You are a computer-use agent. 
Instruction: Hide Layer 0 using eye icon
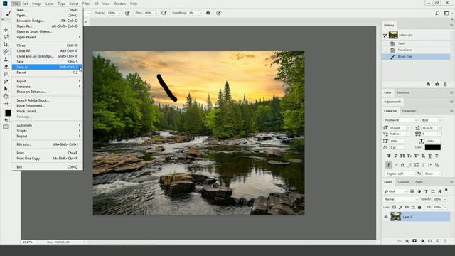point(386,217)
